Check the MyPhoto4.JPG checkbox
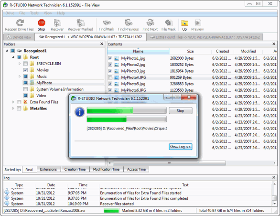 coord(110,77)
